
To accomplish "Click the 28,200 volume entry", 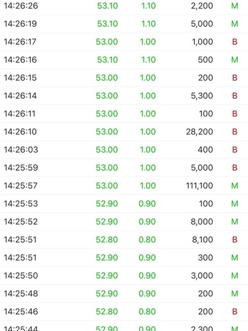I will tap(200, 132).
